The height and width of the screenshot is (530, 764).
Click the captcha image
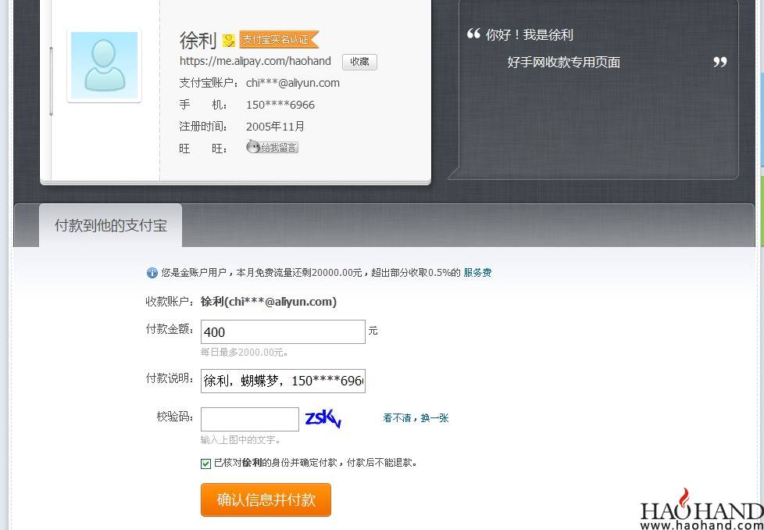click(x=323, y=419)
